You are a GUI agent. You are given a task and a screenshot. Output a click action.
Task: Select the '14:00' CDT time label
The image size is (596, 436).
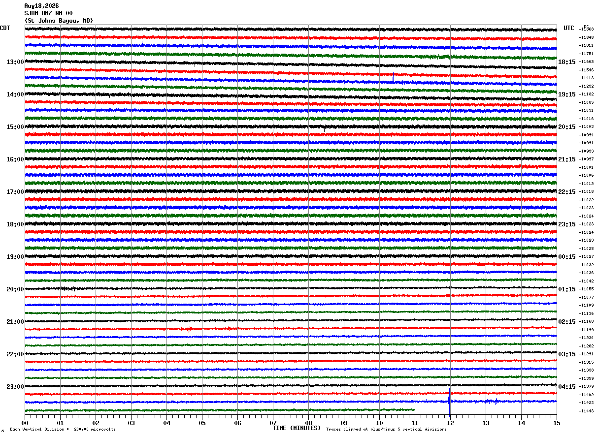(x=15, y=94)
